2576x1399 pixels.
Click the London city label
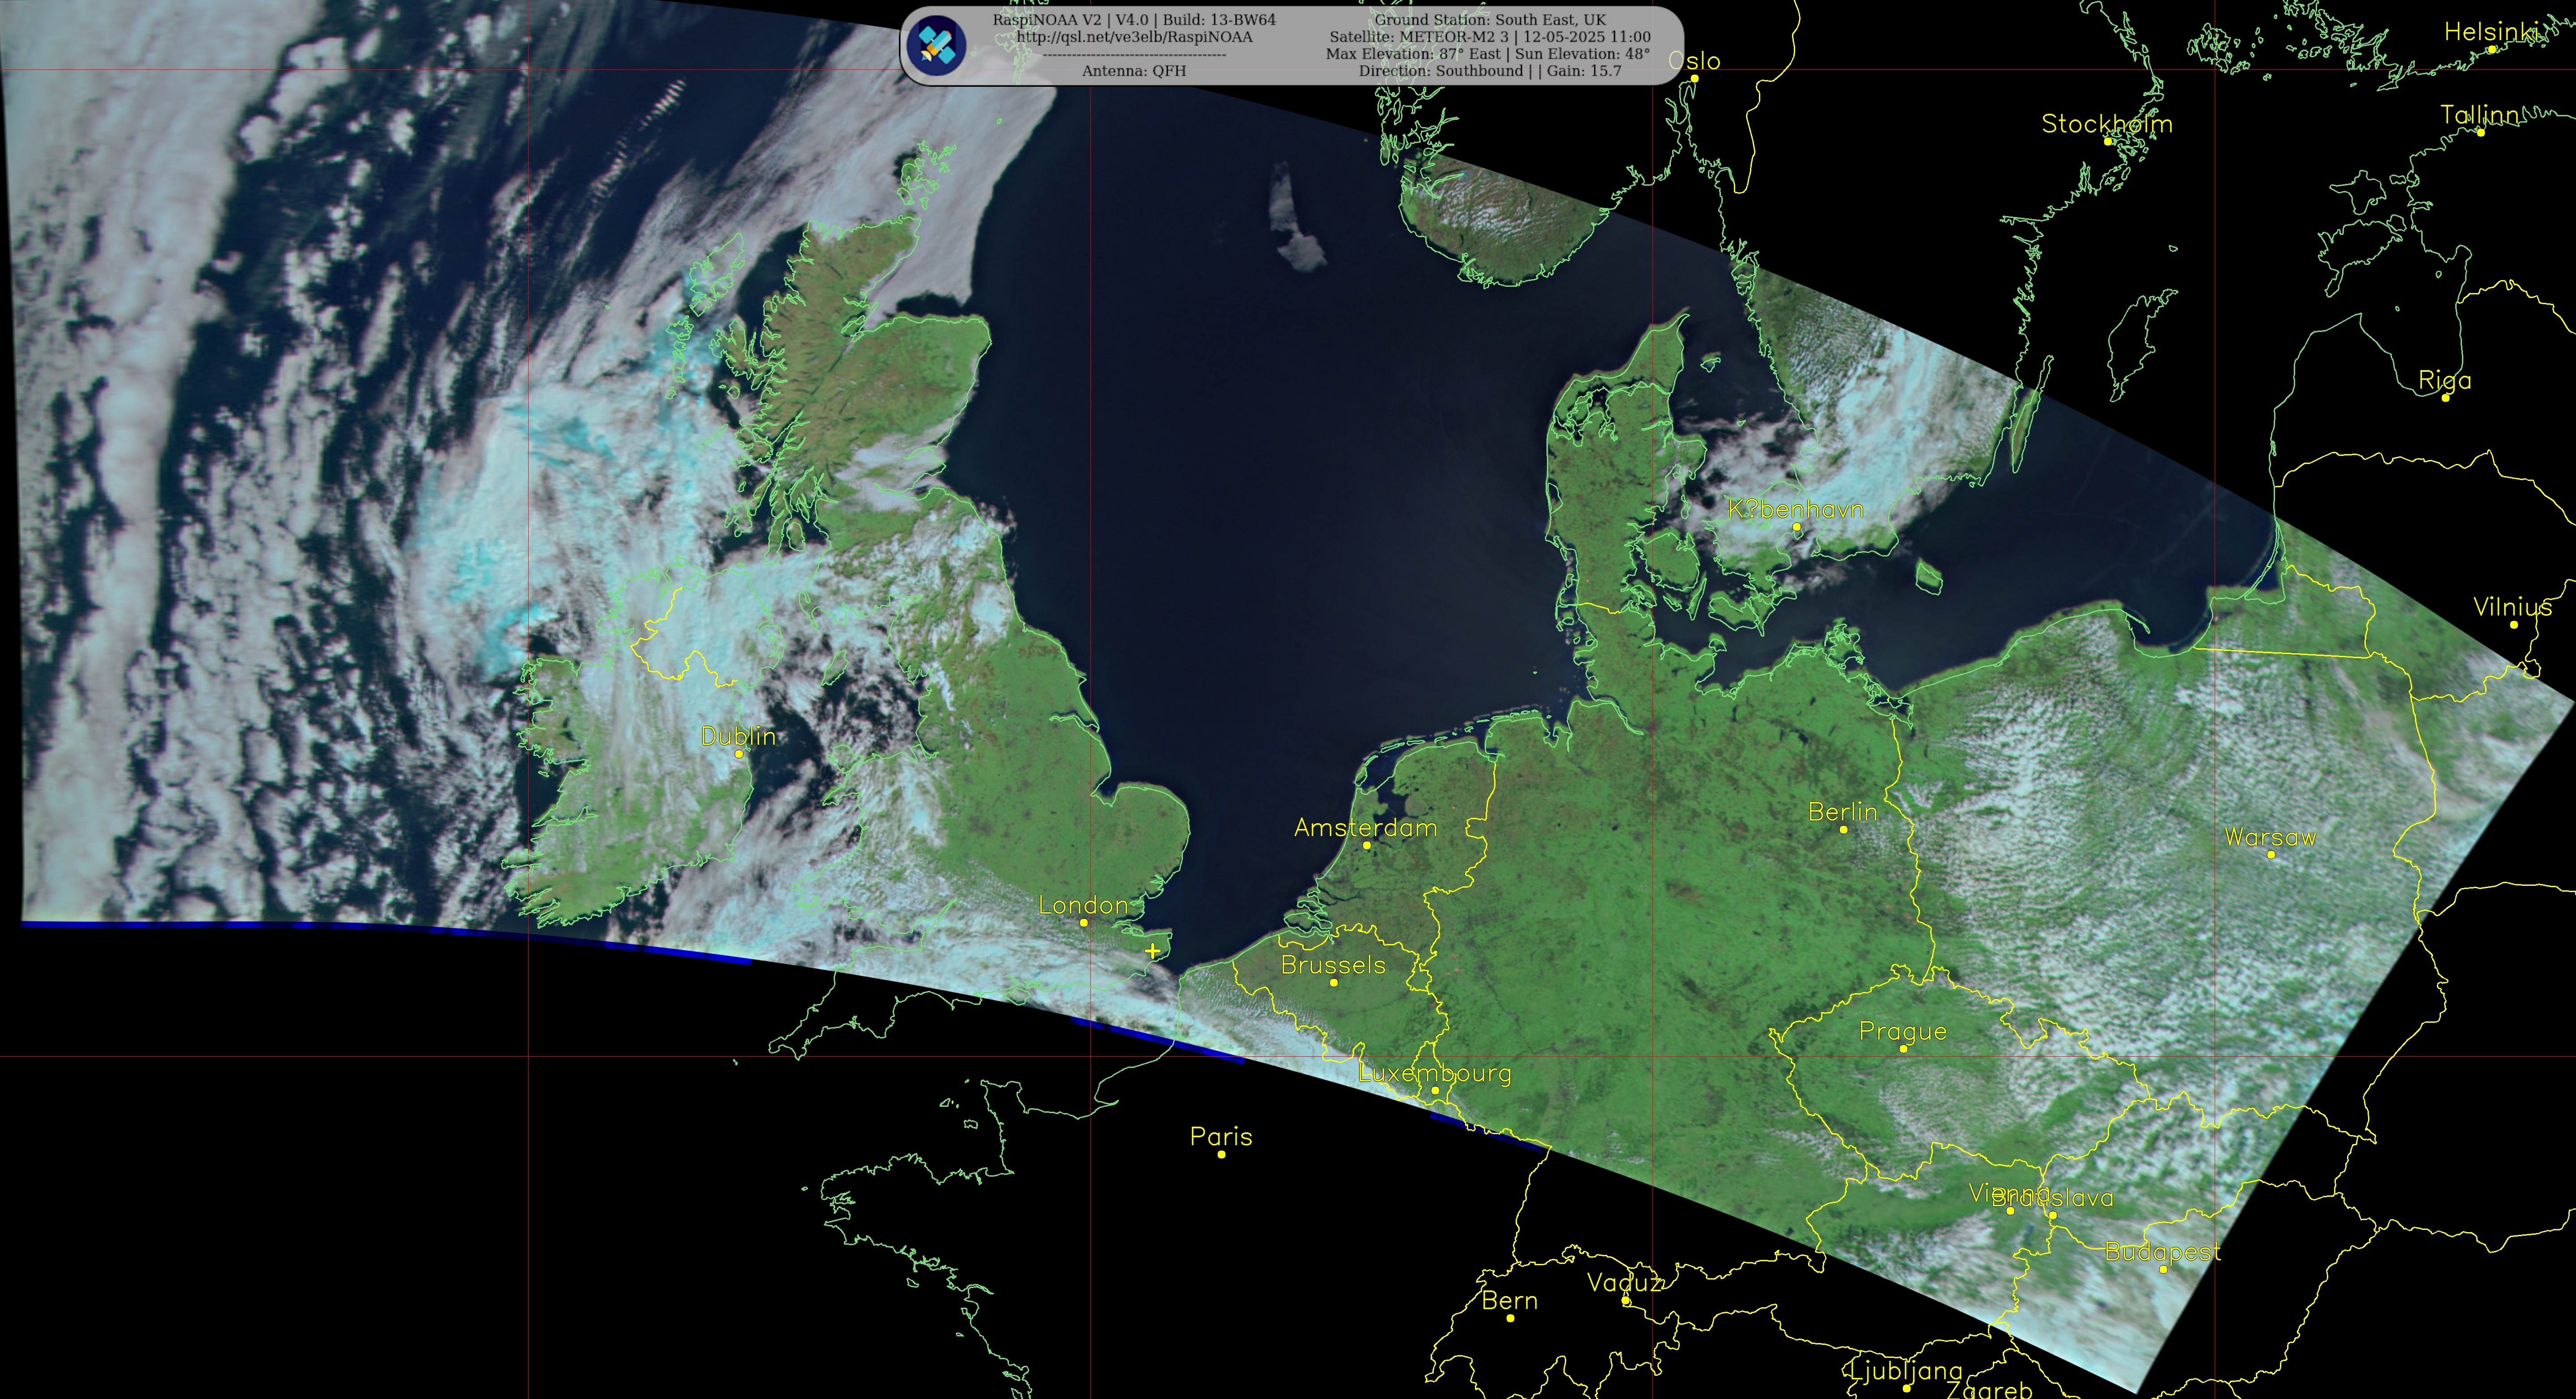1083,906
